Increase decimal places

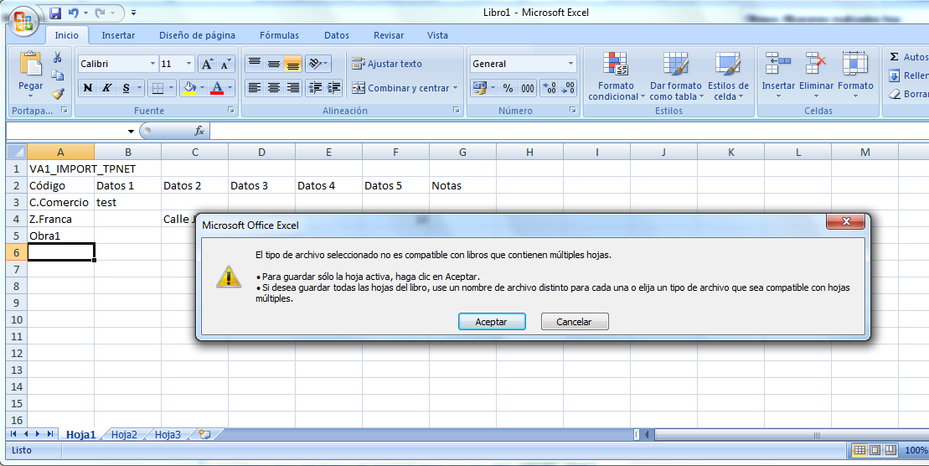[x=550, y=88]
